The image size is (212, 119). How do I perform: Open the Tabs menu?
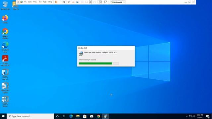[x=45, y=2]
